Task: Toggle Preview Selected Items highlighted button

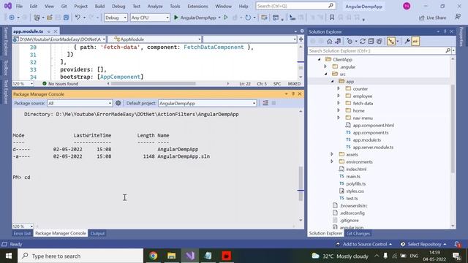Action: coord(415,41)
